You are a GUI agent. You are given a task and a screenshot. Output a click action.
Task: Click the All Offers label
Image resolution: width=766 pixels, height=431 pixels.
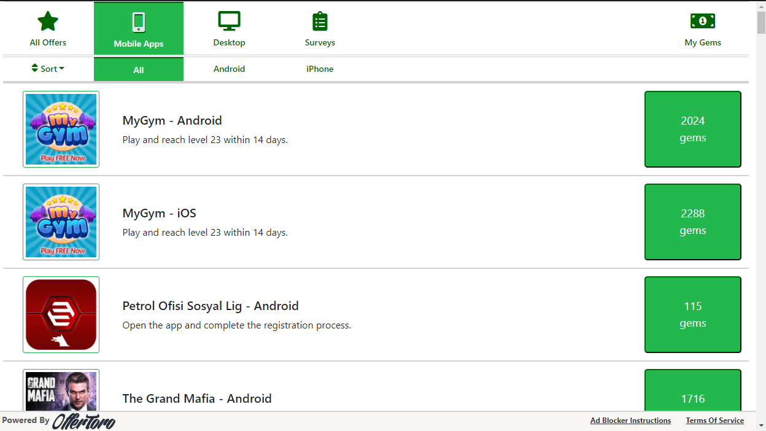coord(48,42)
